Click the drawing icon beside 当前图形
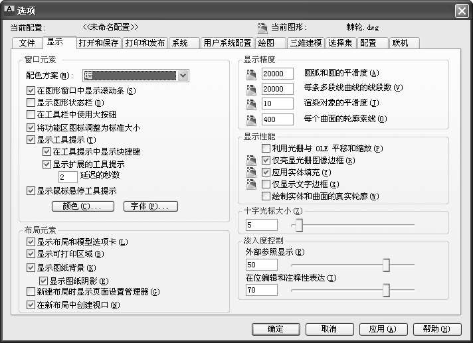The width and height of the screenshot is (473, 343). 262,28
